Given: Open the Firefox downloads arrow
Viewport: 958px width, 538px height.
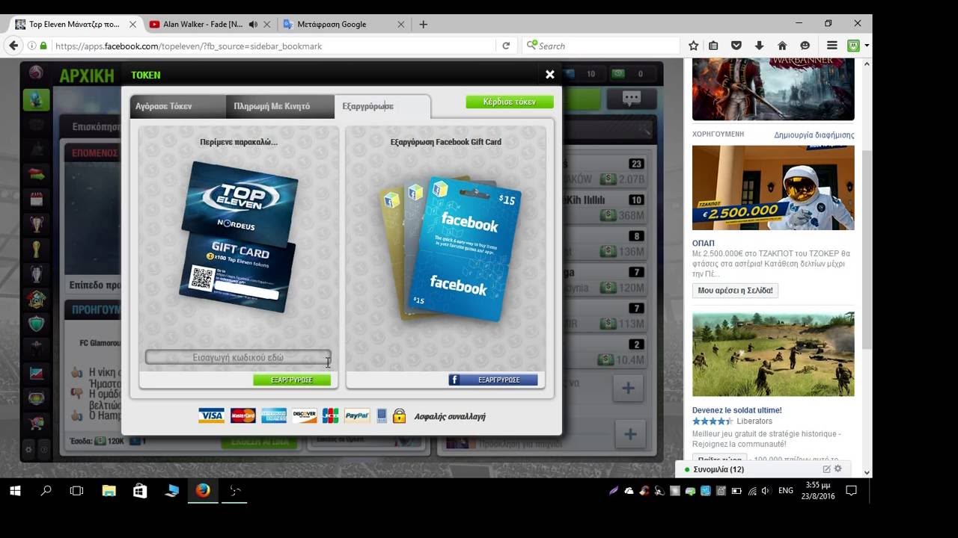Looking at the screenshot, I should 759,46.
